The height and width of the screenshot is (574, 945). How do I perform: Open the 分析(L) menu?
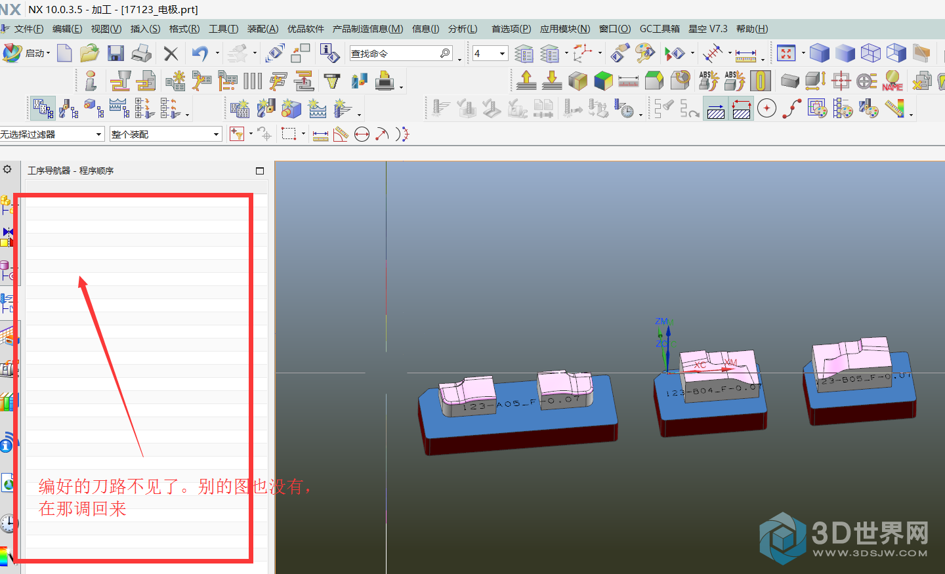click(463, 29)
